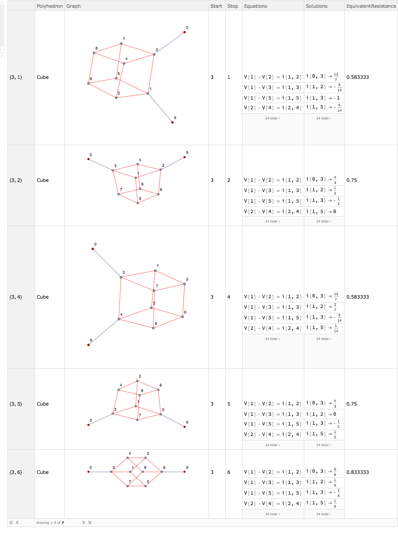Click the 0.833333 equivalent resistance value
This screenshot has width=398, height=534.
(358, 472)
